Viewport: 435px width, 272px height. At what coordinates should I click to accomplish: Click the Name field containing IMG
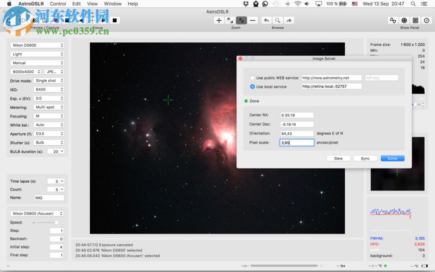point(49,197)
